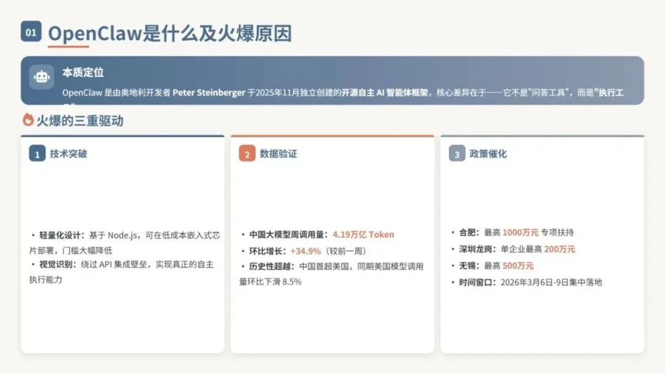The width and height of the screenshot is (665, 374).
Task: Click the bold 开源自主 AI 智能体框架 text
Action: click(385, 92)
